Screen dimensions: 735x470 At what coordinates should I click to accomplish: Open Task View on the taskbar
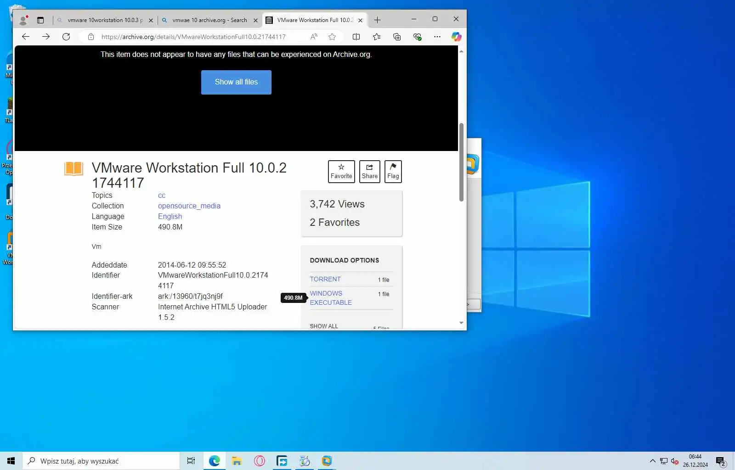tap(191, 461)
